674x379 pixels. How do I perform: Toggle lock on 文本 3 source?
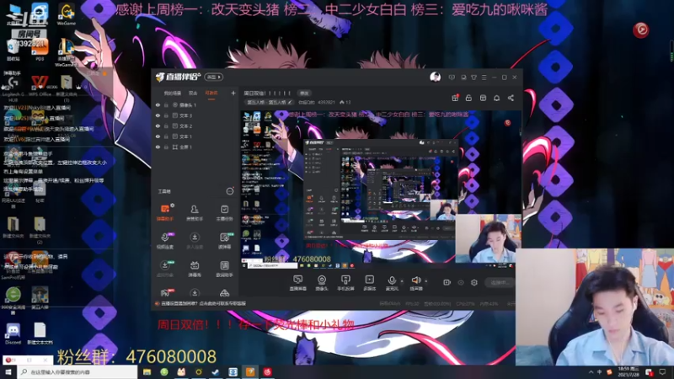(x=166, y=115)
